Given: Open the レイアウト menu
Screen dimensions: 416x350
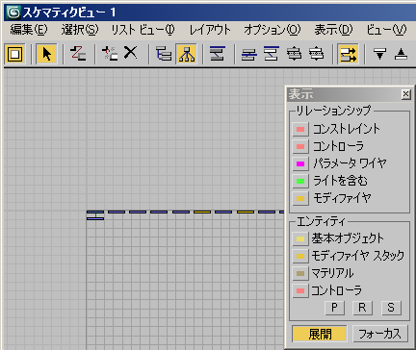Looking at the screenshot, I should coord(210,30).
